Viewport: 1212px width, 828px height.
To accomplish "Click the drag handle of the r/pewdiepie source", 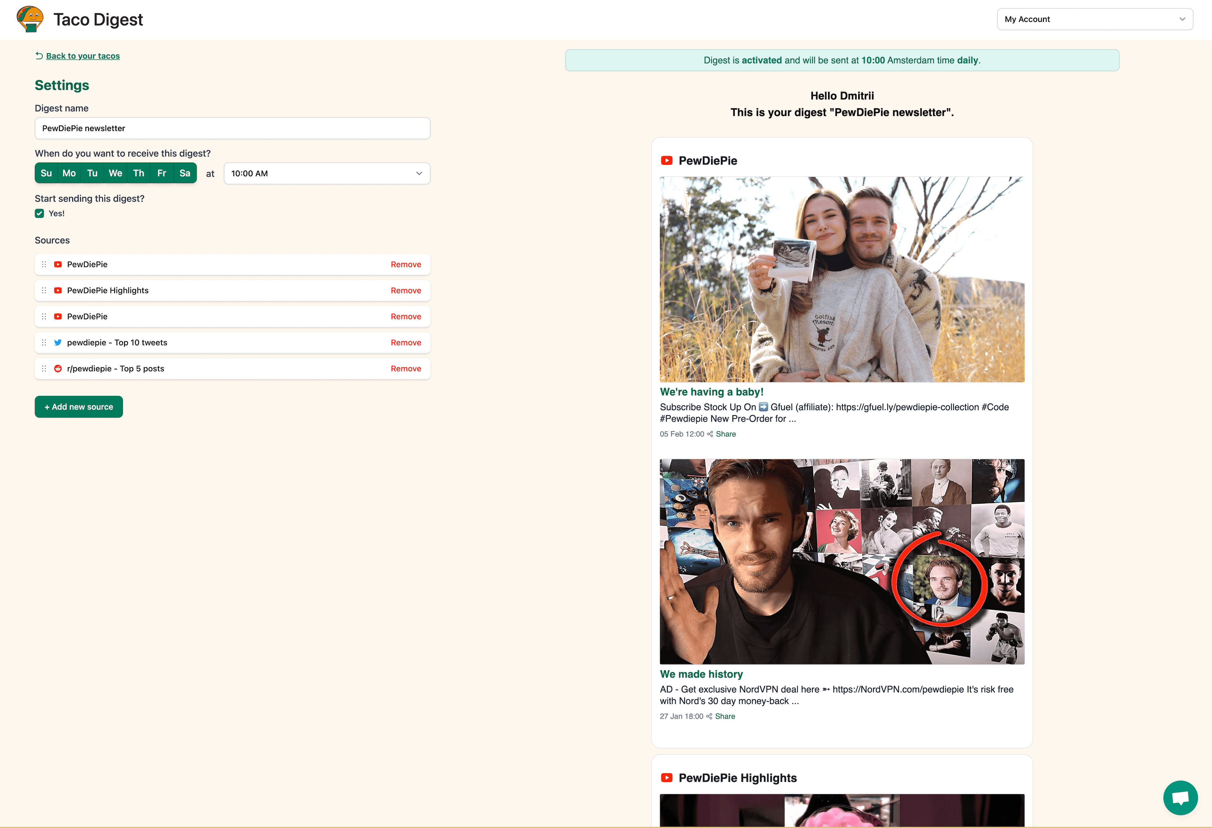I will (44, 369).
